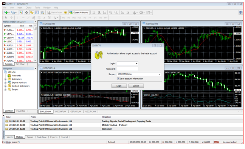Select the Horizontal Line drawing tool

23,18
